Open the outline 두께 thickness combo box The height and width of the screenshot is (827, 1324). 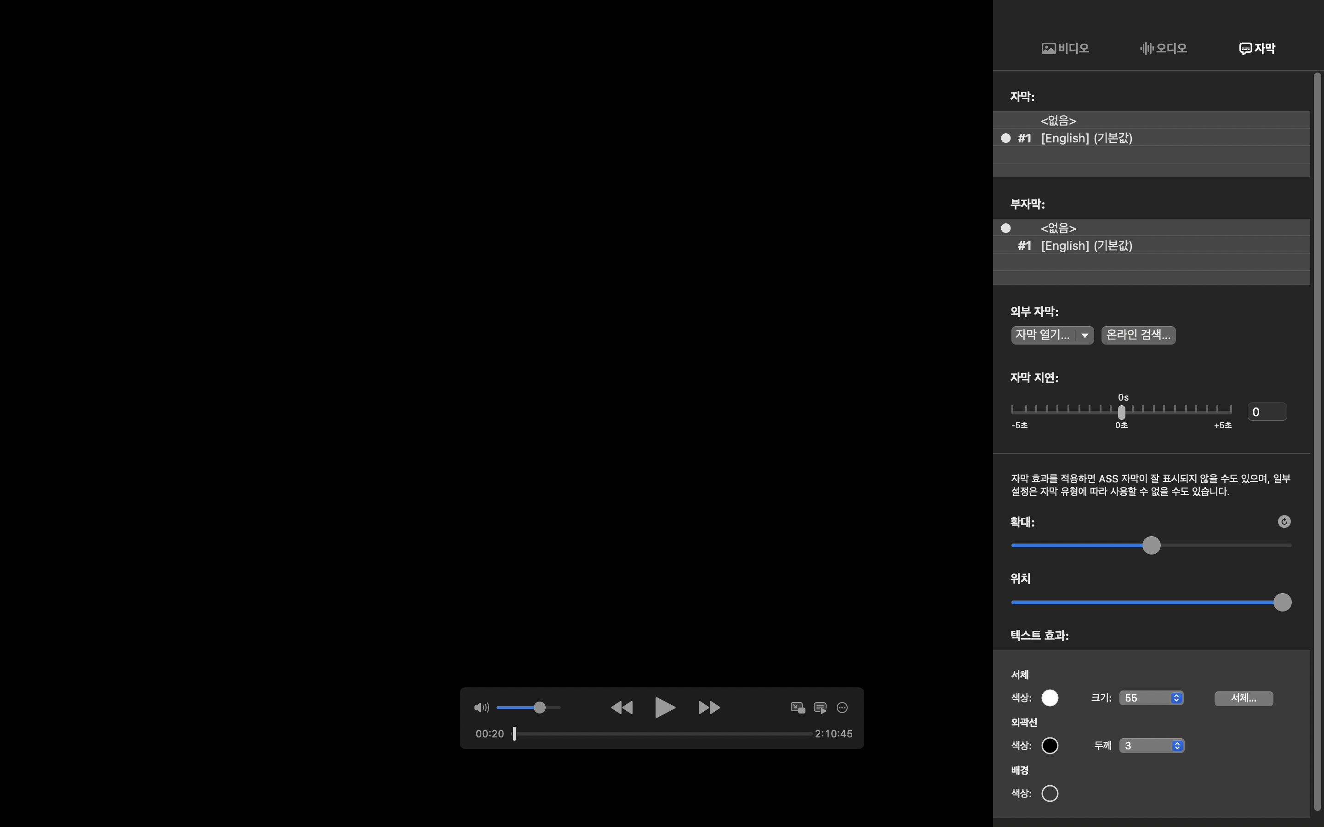coord(1177,746)
